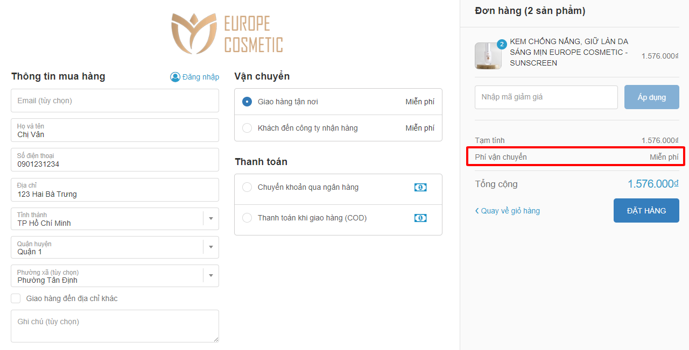Click the user account icon beside Đăng nhập
Viewport: 689px width, 350px height.
[175, 77]
